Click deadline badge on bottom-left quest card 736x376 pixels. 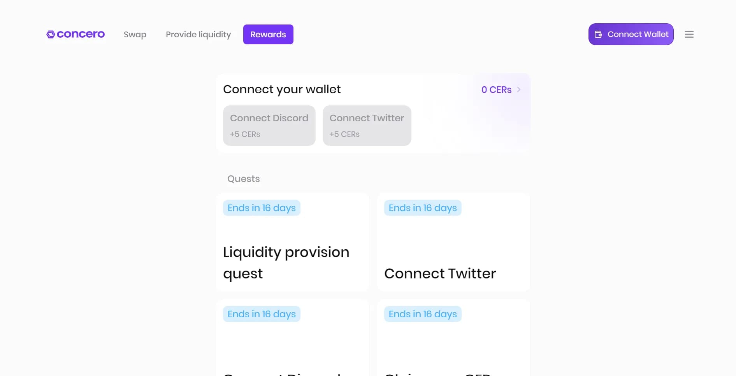tap(262, 314)
